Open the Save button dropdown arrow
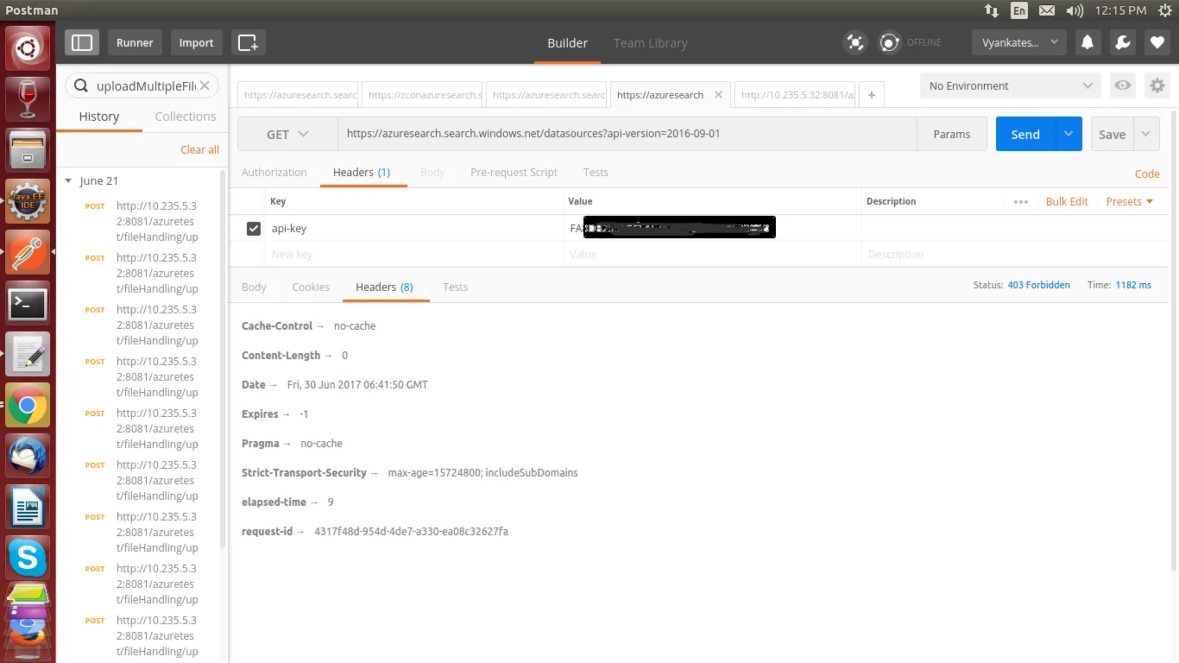The width and height of the screenshot is (1179, 663). pyautogui.click(x=1146, y=134)
